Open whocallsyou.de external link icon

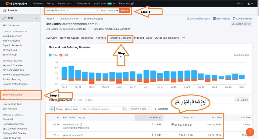[x=82, y=135]
